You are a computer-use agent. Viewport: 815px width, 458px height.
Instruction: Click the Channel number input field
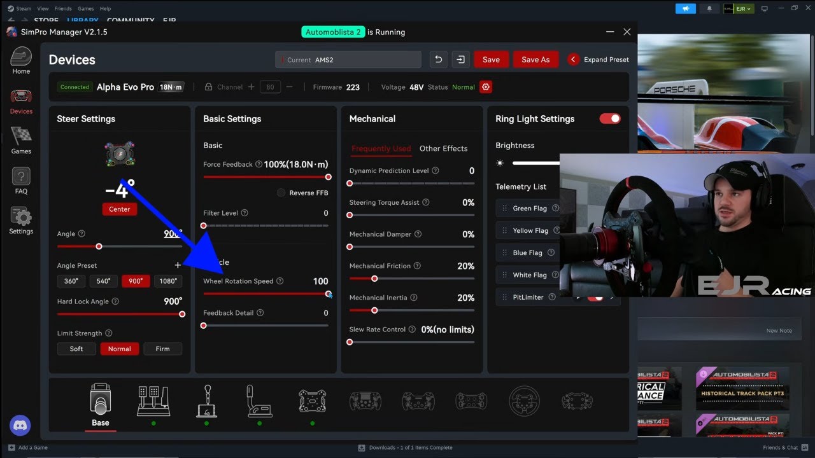click(270, 87)
